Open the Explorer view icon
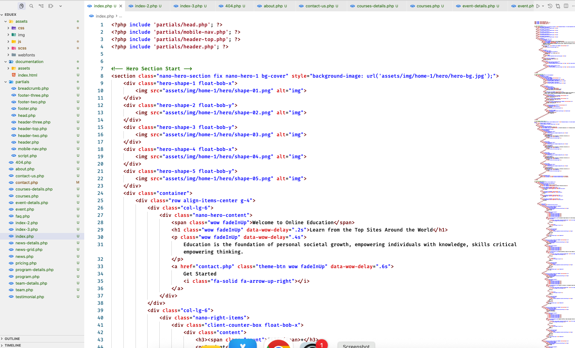The height and width of the screenshot is (348, 575). click(x=22, y=6)
